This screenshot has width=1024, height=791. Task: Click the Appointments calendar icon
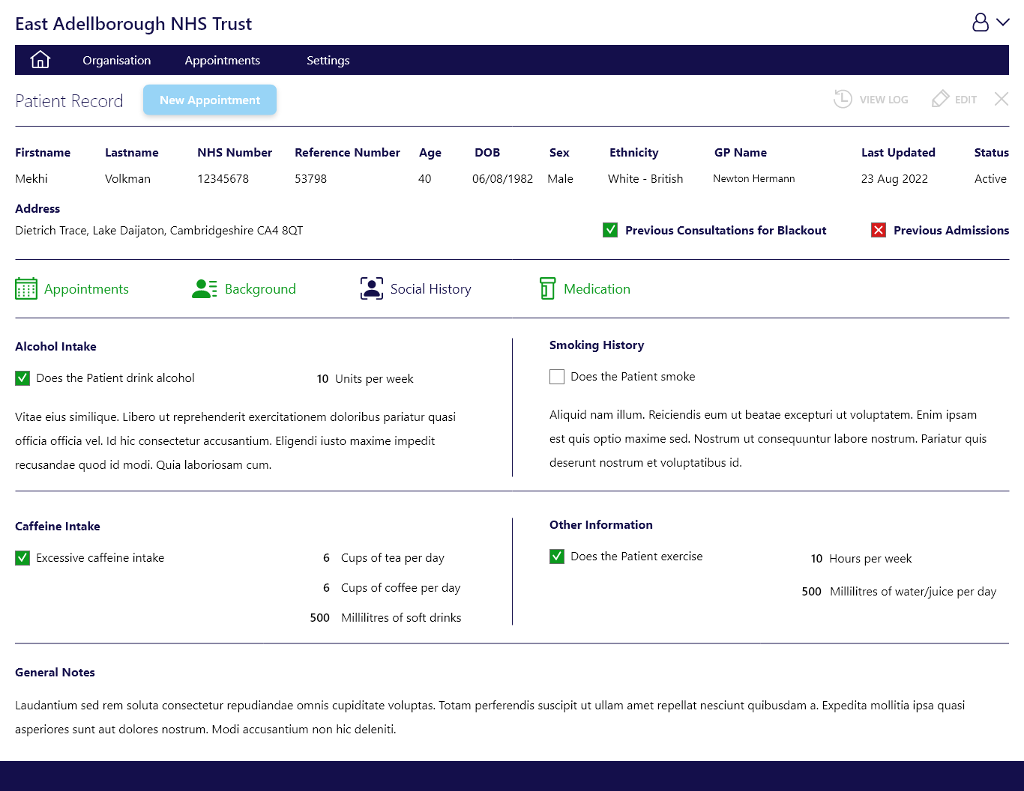26,288
